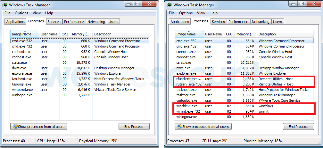Open the View menu in the left window
Viewport: 323px width, 148px height.
tap(37, 13)
